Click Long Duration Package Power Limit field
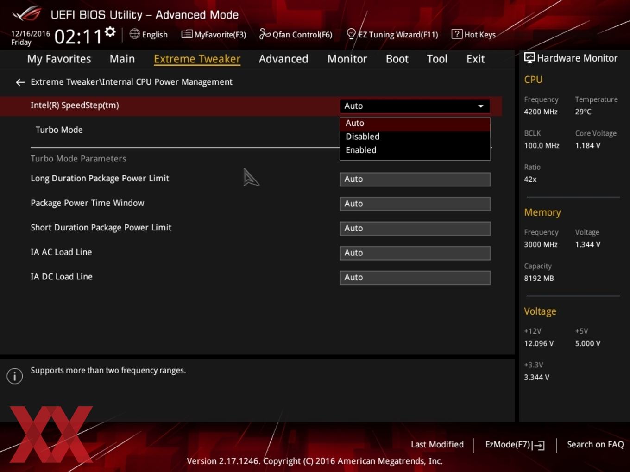Image resolution: width=630 pixels, height=472 pixels. pos(415,179)
